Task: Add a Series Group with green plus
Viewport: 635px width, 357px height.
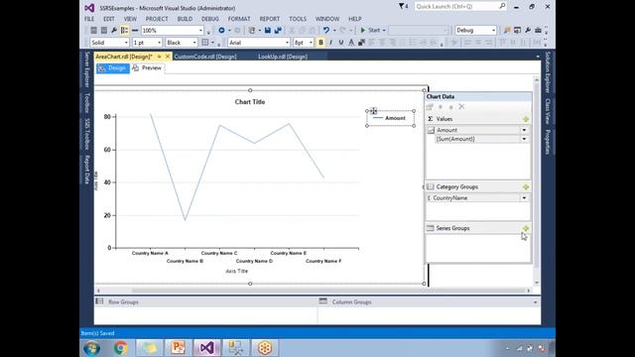Action: [526, 228]
